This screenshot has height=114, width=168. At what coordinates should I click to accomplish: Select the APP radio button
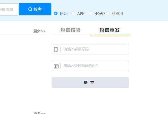coord(73,13)
